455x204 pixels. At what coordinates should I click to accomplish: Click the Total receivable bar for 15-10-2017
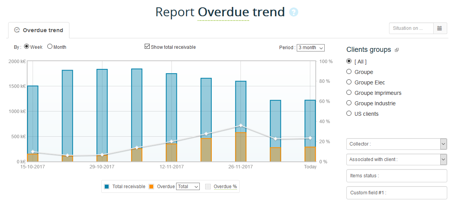point(33,119)
